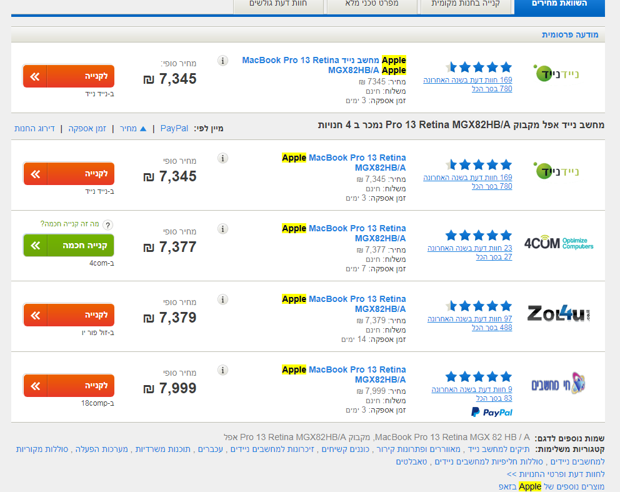Open Apple MacBook Pro title in 7,379 row
The width and height of the screenshot is (620, 492).
(x=344, y=304)
